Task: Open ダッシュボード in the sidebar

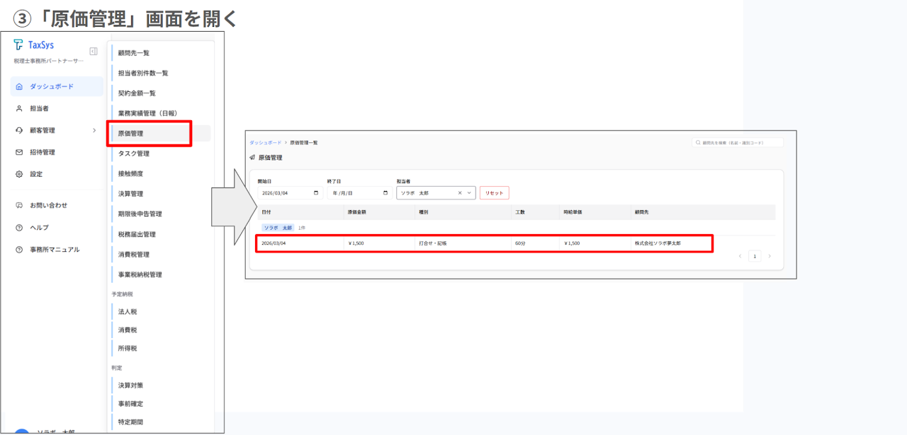Action: click(x=57, y=86)
